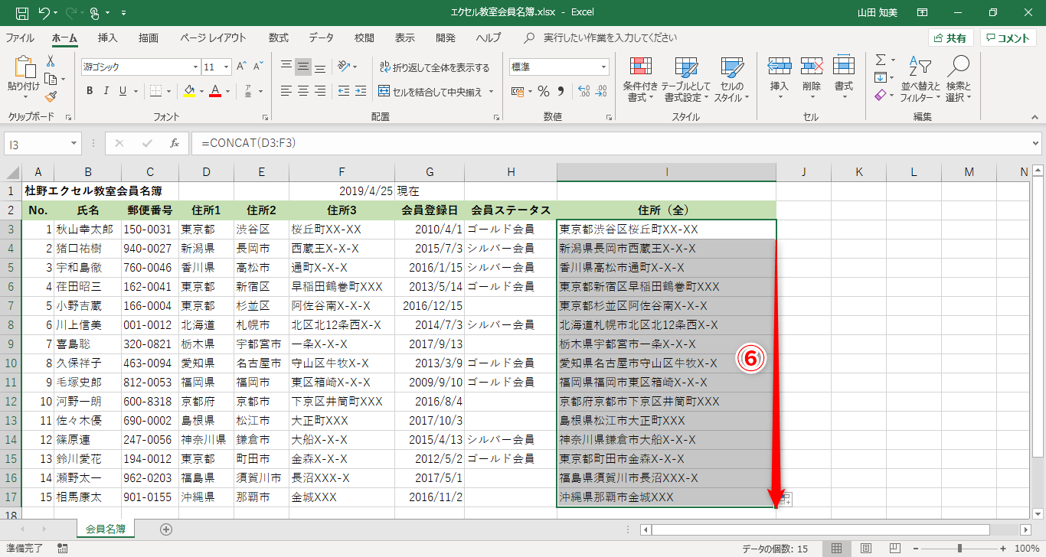This screenshot has width=1046, height=557.
Task: Switch to Page Layout view in status bar
Action: pos(865,549)
